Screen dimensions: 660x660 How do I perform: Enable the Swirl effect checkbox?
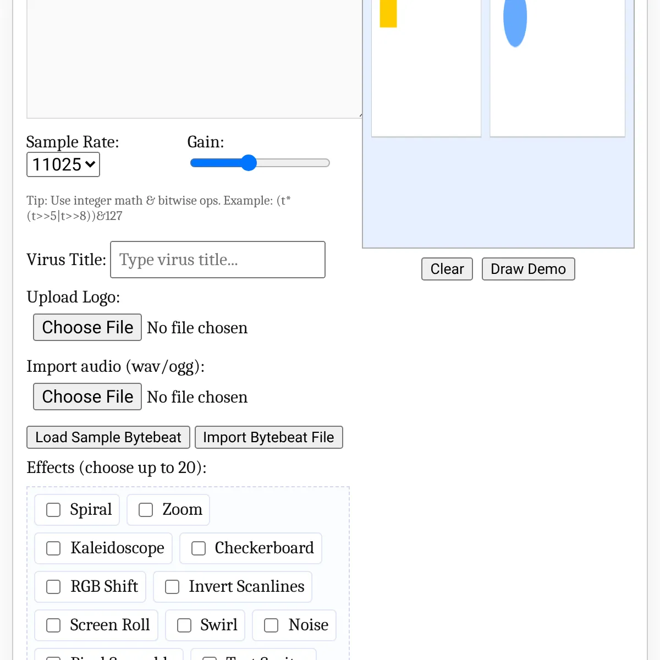tap(184, 625)
